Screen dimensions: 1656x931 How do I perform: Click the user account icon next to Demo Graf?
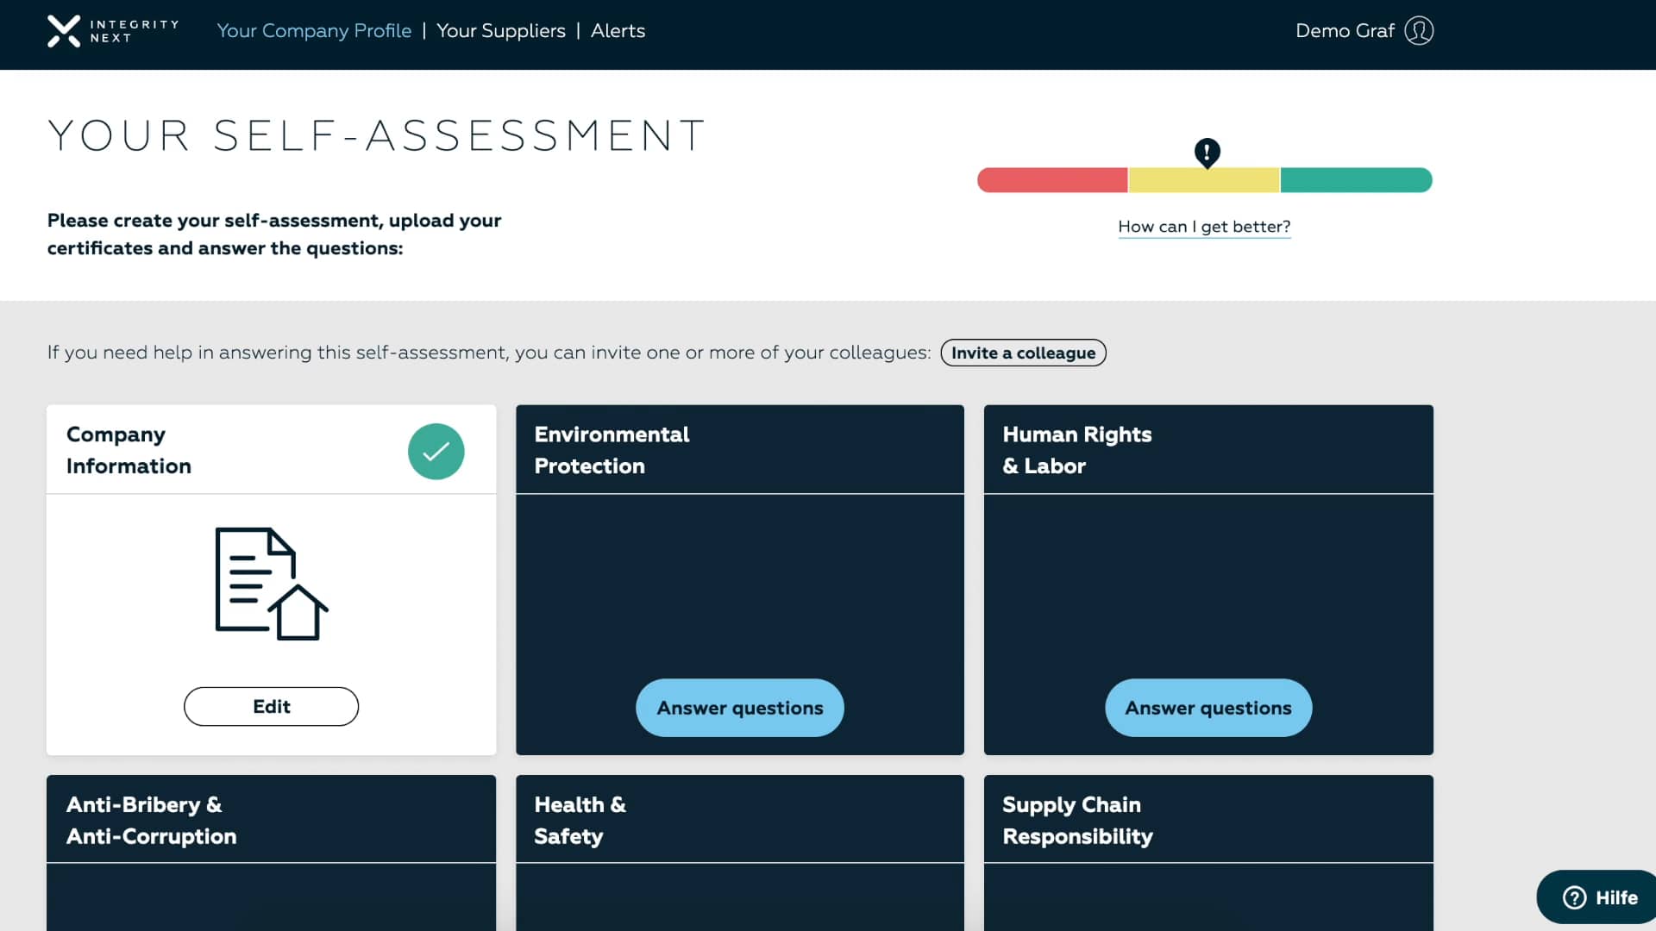[1420, 31]
